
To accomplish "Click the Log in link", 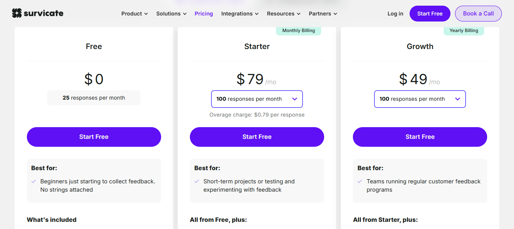I will (395, 14).
